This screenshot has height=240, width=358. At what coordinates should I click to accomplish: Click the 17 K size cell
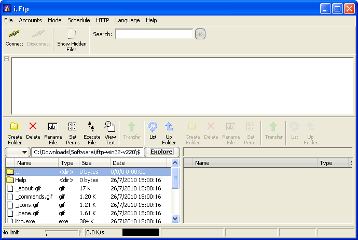(85, 188)
